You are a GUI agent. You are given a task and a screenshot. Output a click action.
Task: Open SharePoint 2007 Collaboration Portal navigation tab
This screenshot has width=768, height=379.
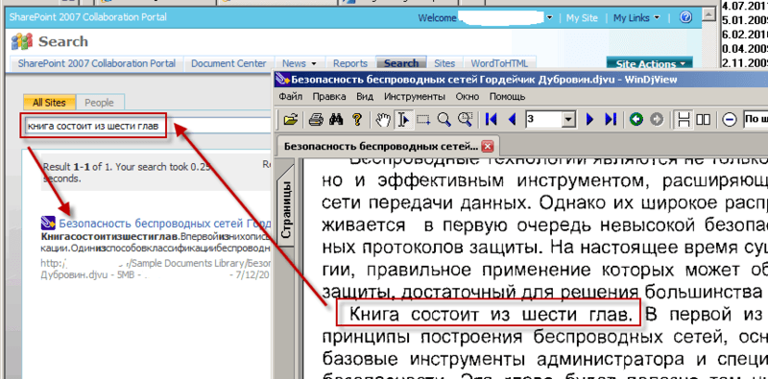[x=97, y=63]
